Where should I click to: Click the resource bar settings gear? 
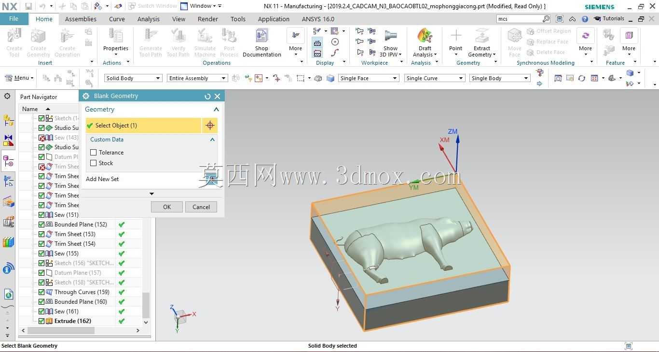click(x=7, y=96)
